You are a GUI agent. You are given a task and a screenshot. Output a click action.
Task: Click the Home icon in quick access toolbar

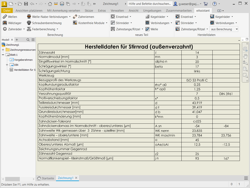[50, 4]
